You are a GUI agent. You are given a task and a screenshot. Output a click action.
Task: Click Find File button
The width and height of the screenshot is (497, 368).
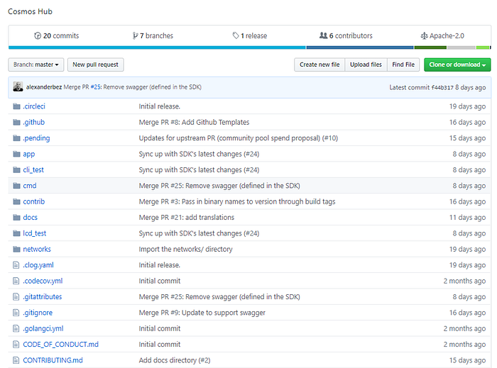click(403, 65)
